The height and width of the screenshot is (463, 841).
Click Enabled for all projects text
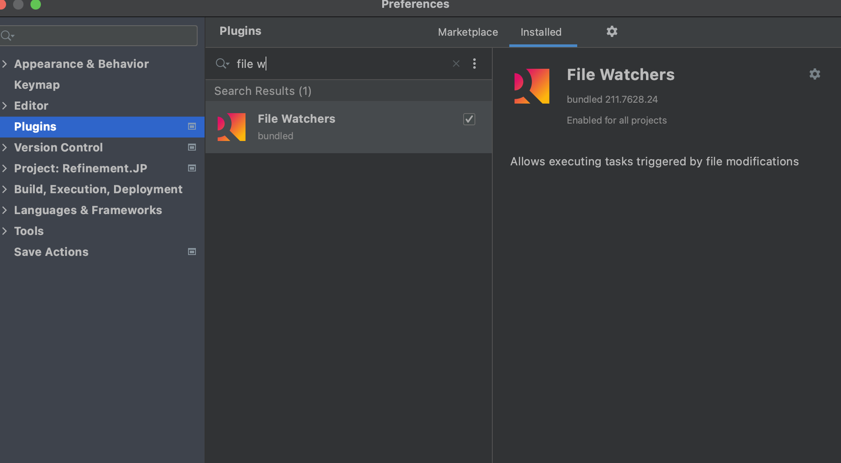coord(616,120)
